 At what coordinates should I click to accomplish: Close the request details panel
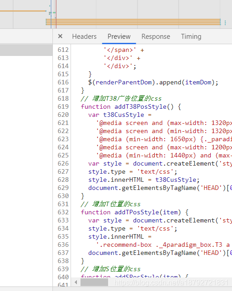tap(60, 36)
